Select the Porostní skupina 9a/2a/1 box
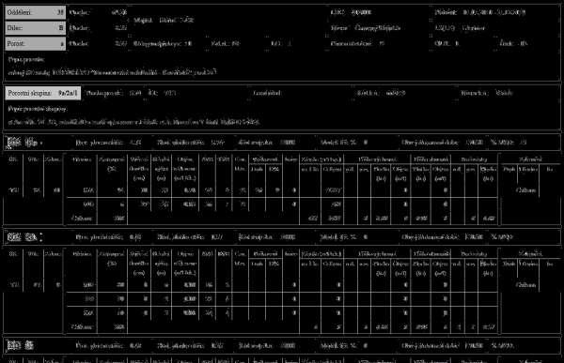 point(43,93)
